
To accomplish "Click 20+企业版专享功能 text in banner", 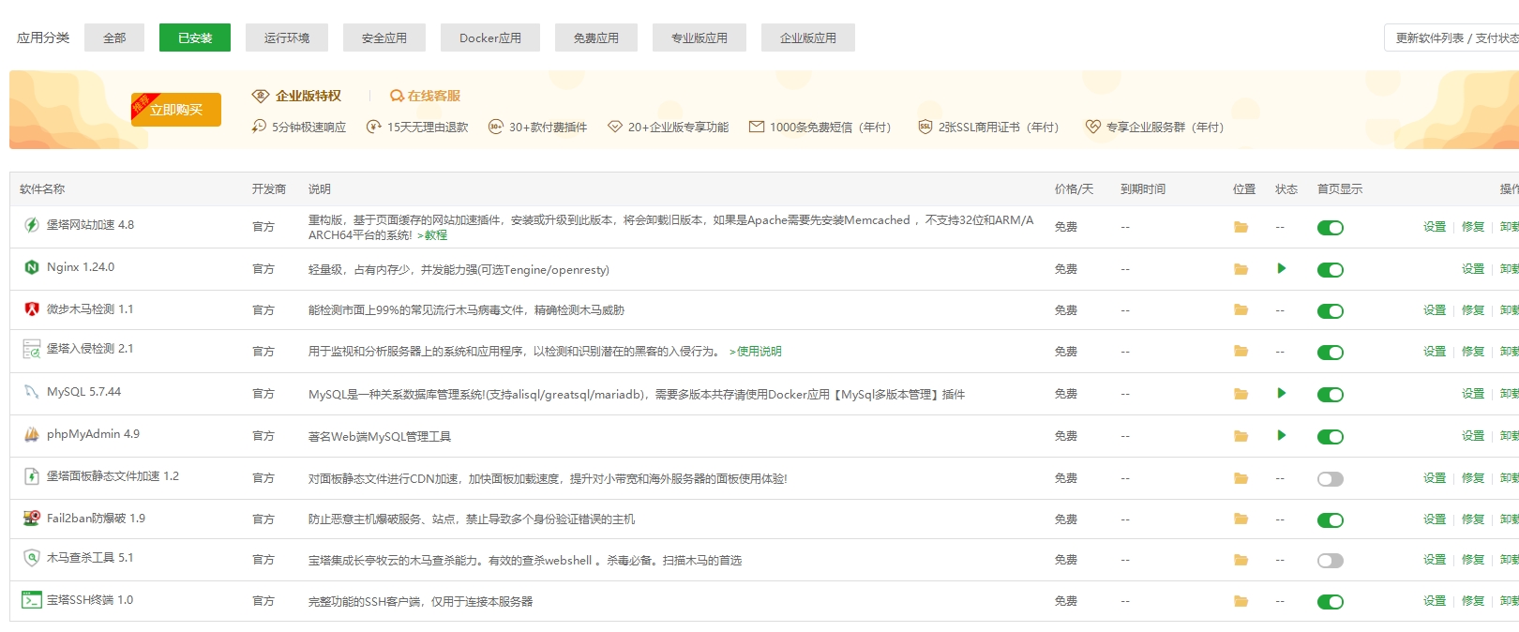I will coord(678,128).
